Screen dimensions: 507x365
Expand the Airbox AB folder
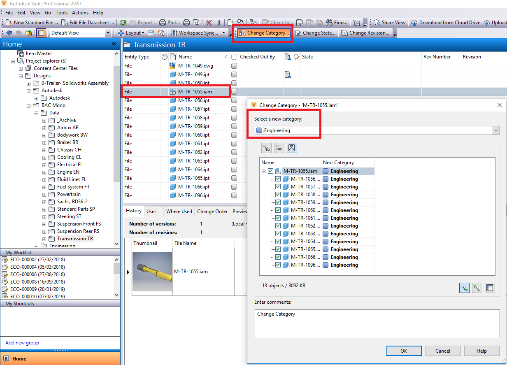pyautogui.click(x=44, y=128)
